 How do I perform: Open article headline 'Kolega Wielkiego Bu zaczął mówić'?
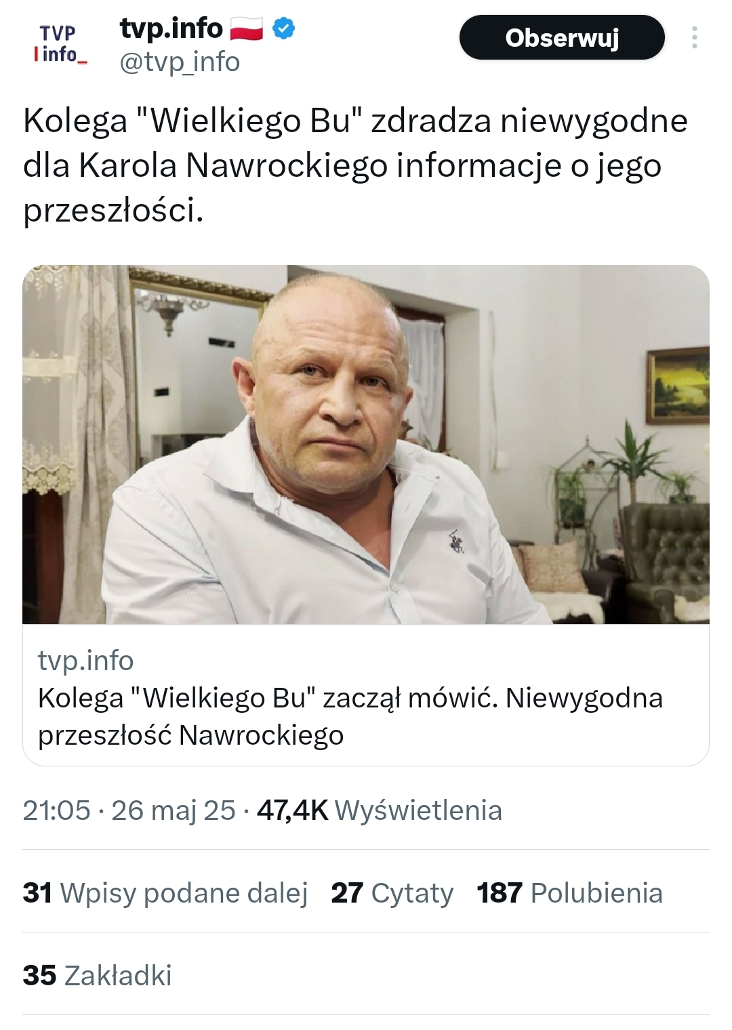point(350,716)
